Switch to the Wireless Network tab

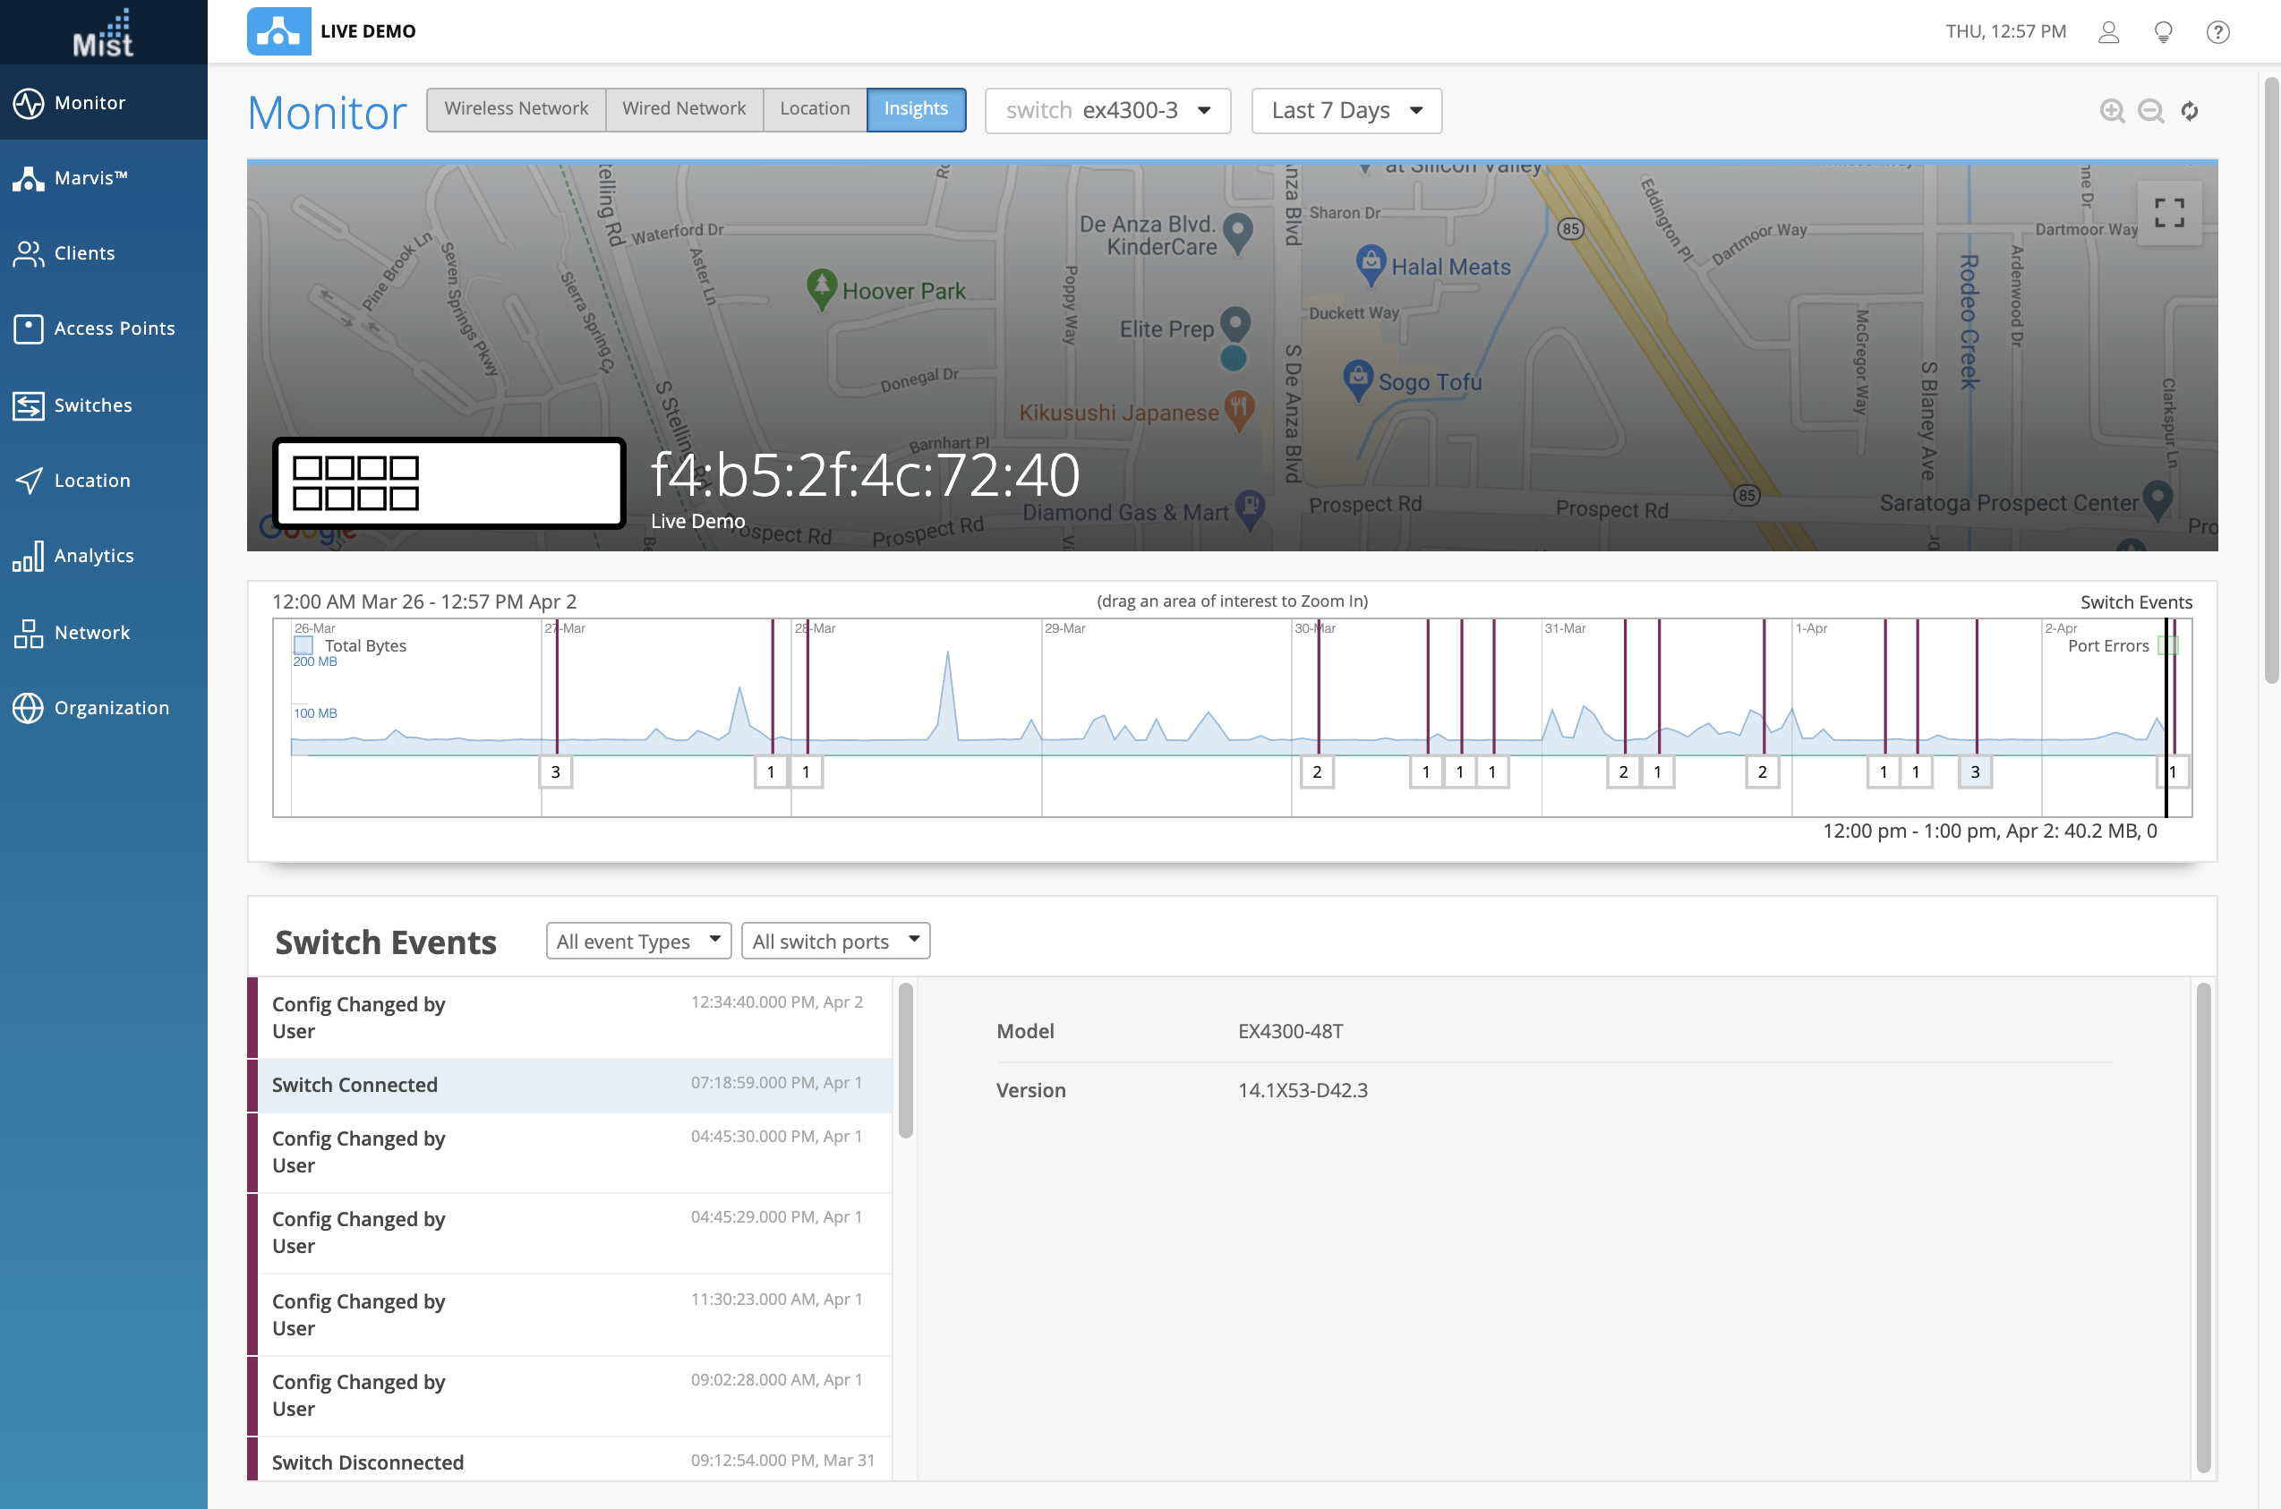[x=516, y=109]
